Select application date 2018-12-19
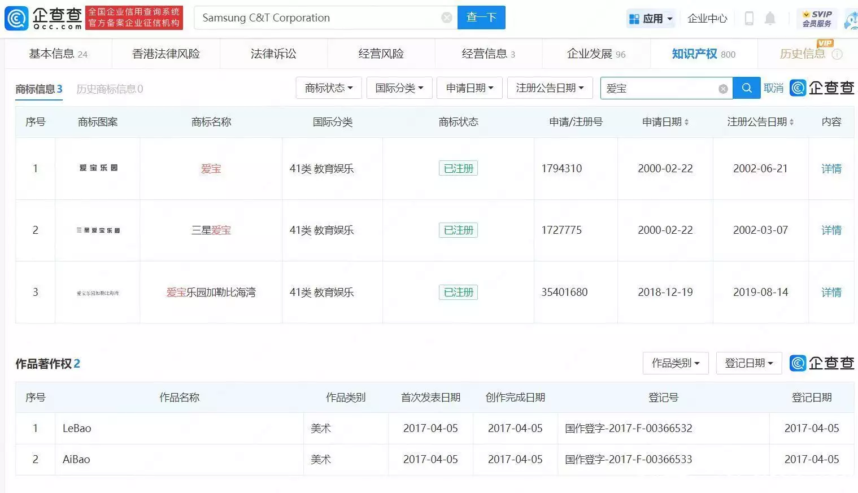 coord(665,293)
